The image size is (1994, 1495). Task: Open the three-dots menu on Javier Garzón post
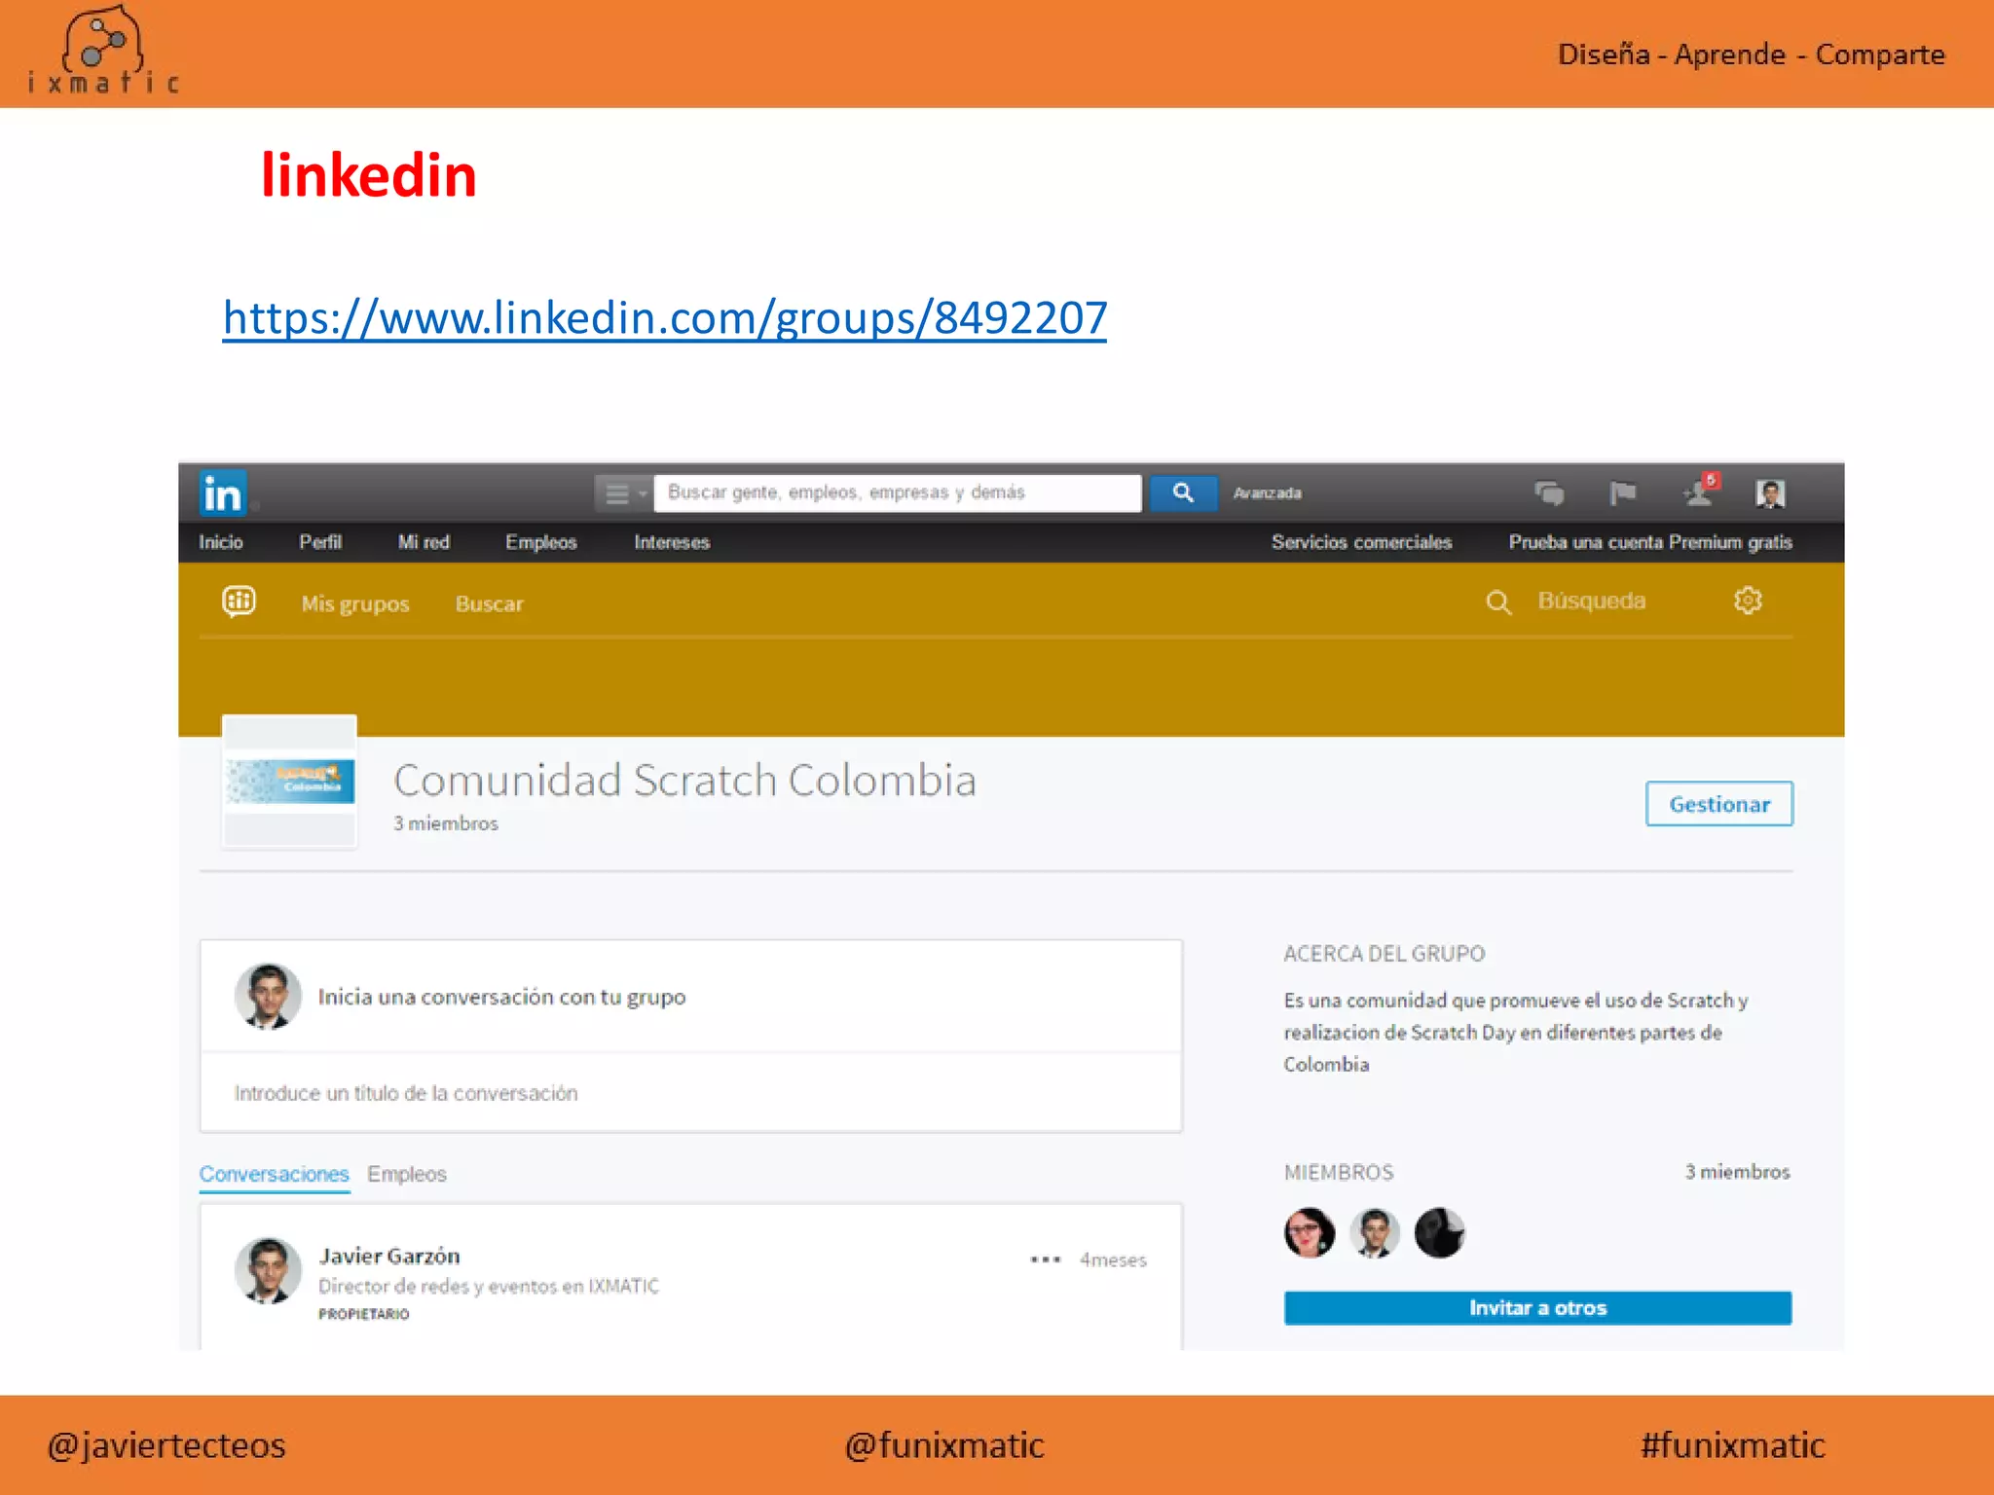click(x=1046, y=1259)
